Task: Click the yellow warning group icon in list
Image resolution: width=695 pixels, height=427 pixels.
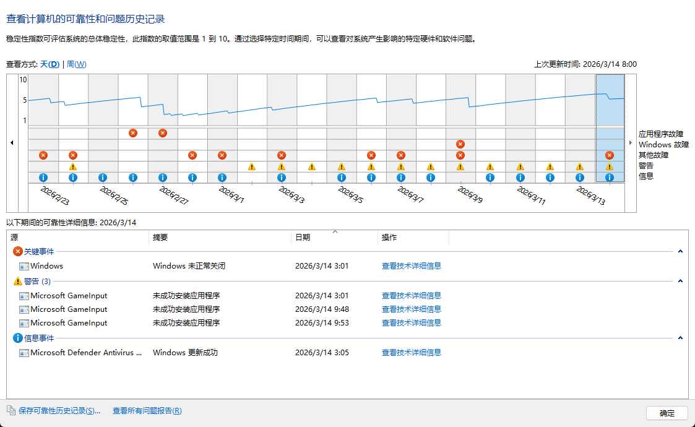Action: pos(18,281)
